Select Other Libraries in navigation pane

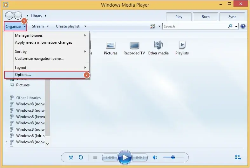(x=28, y=98)
